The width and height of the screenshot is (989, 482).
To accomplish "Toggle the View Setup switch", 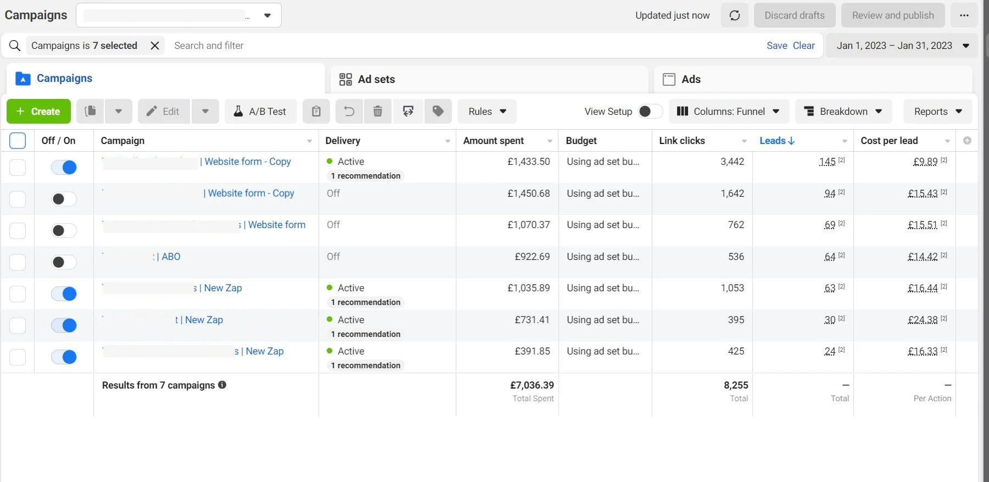I will 650,112.
